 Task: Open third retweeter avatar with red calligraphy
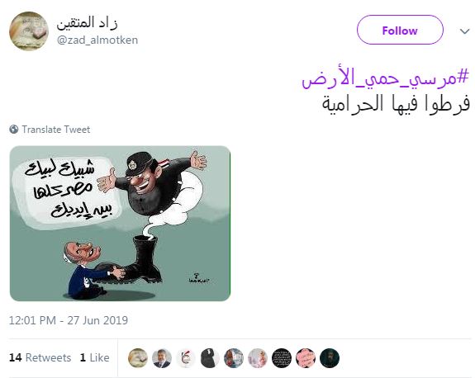tap(186, 358)
